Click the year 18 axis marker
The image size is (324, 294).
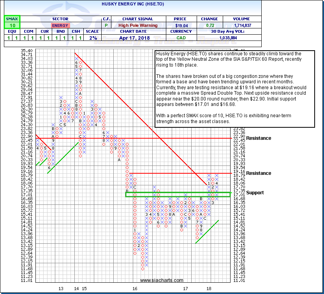click(209, 289)
